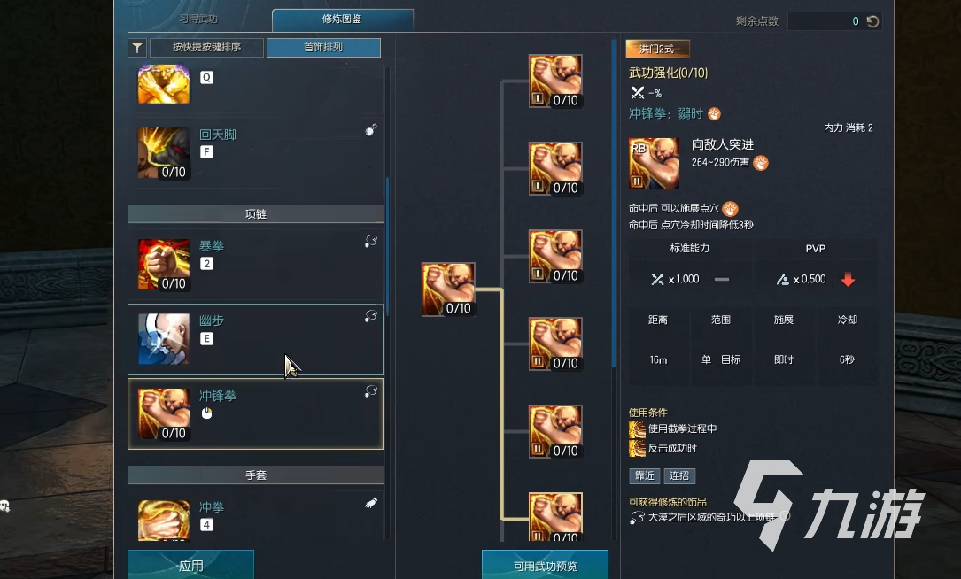Image resolution: width=961 pixels, height=579 pixels.
Task: Select the topmost skill tree node
Action: 555,81
